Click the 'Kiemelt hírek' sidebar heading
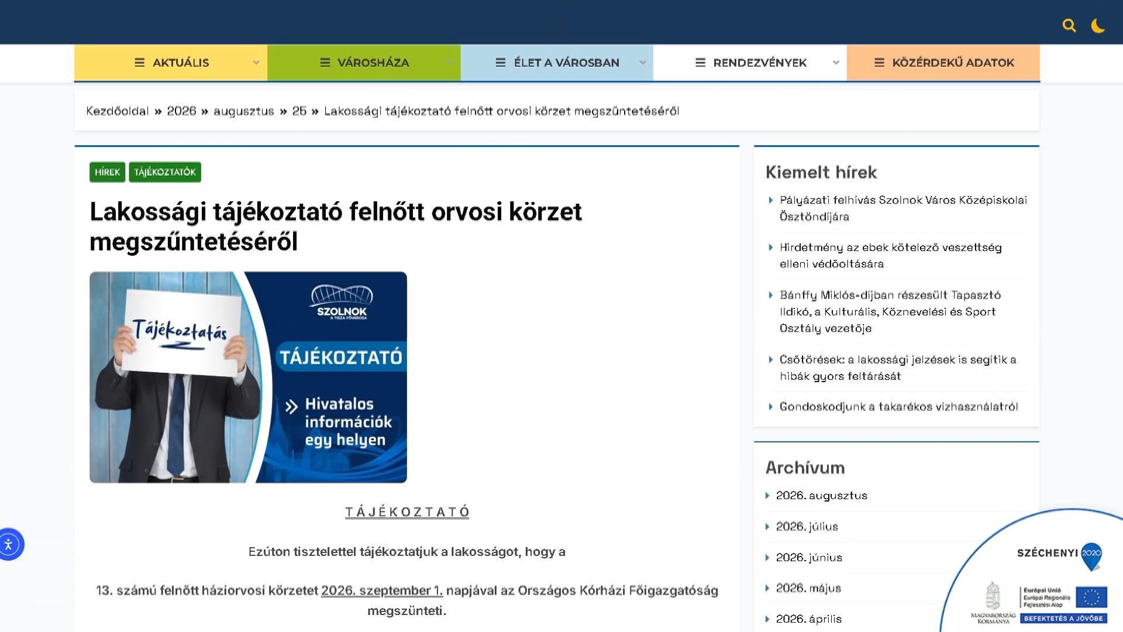 821,172
